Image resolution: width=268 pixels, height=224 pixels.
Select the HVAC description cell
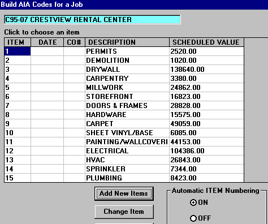(127, 160)
